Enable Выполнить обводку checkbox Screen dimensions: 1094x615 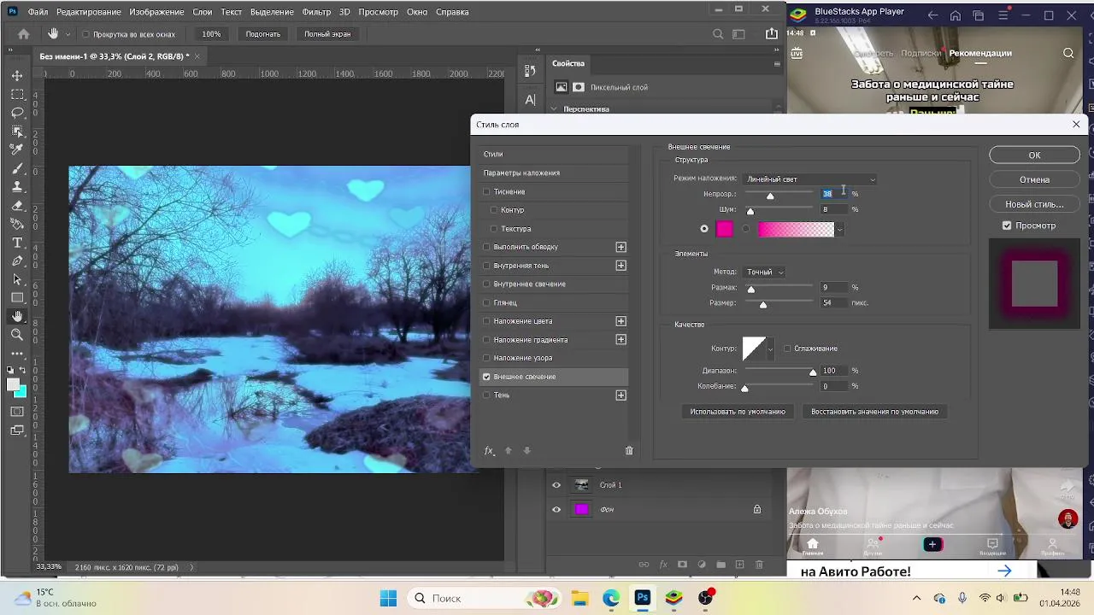[486, 247]
